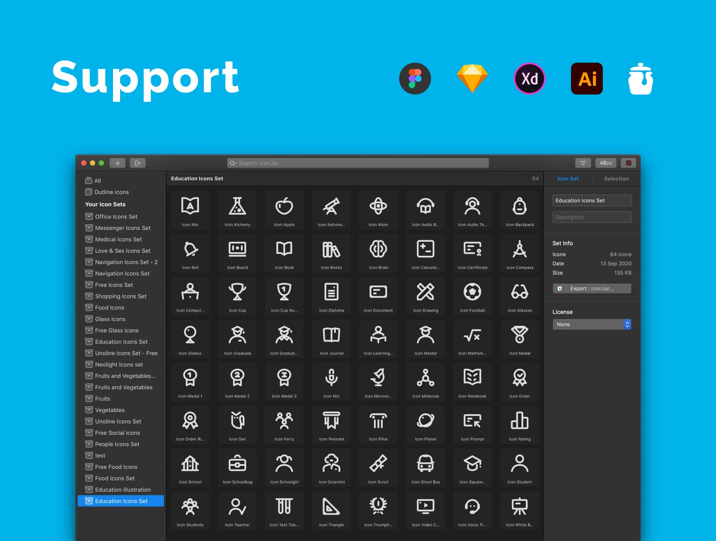Image resolution: width=716 pixels, height=541 pixels.
Task: Select the Icon Student thumbnail
Action: pos(520,467)
